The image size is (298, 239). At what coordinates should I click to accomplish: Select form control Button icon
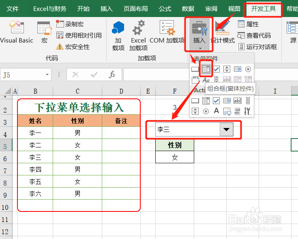point(195,69)
